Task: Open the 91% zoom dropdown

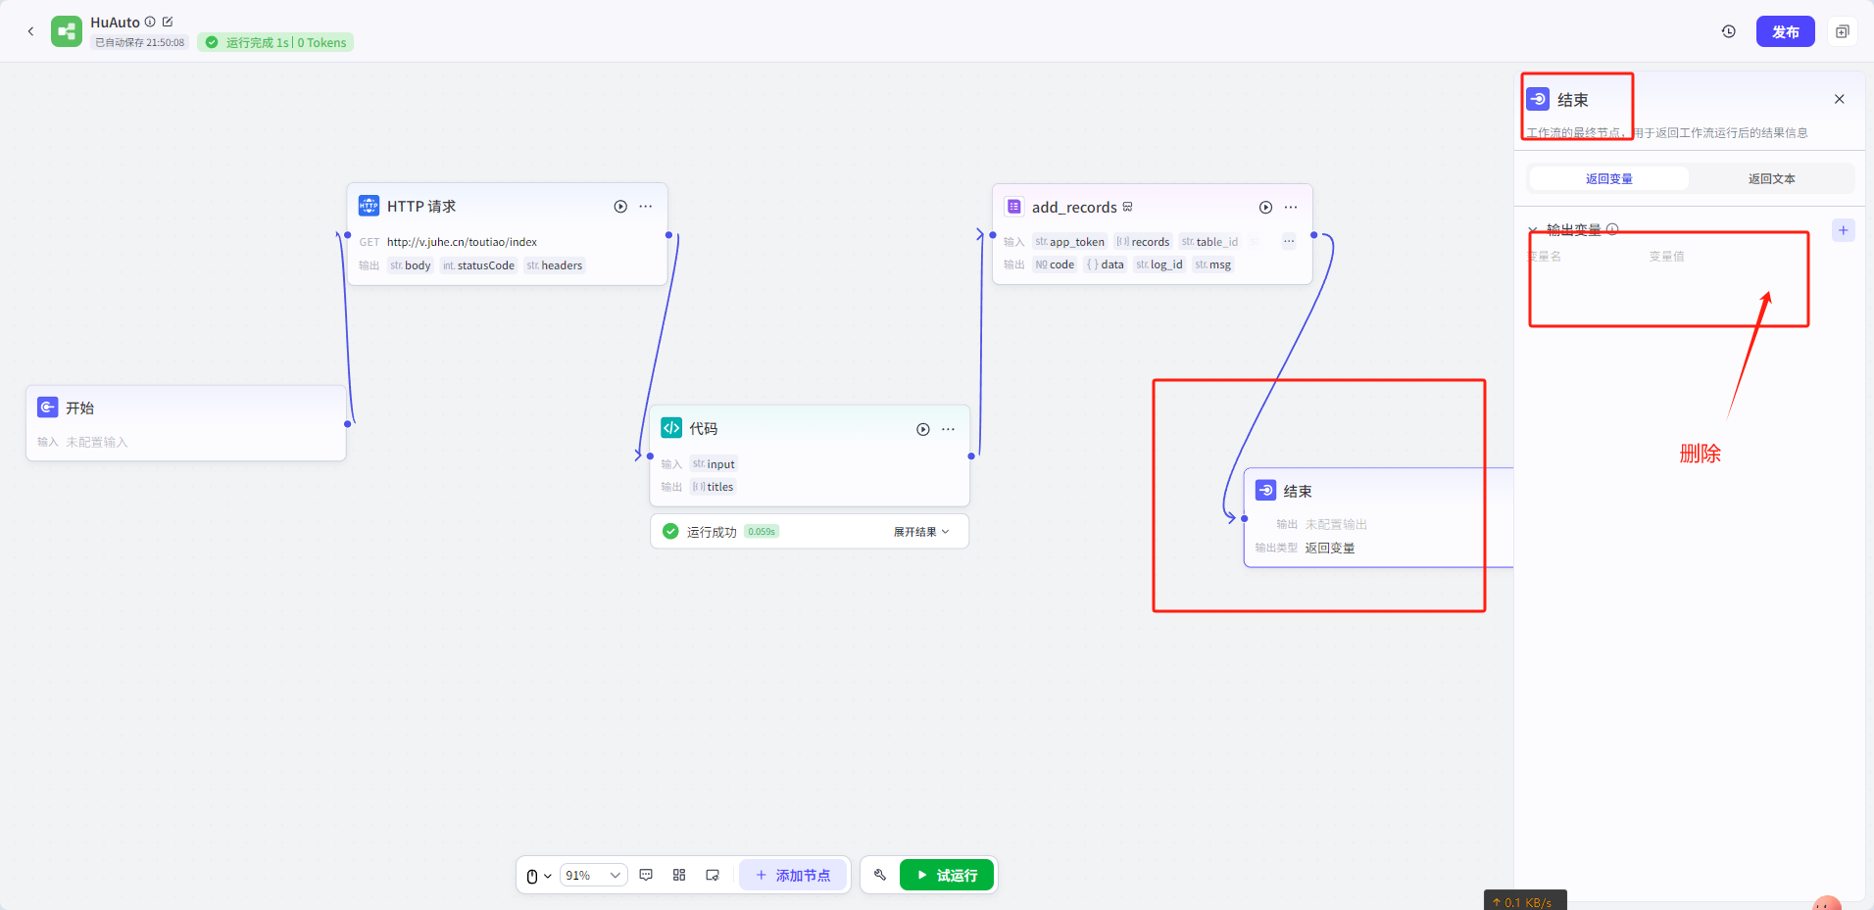Action: (x=593, y=875)
